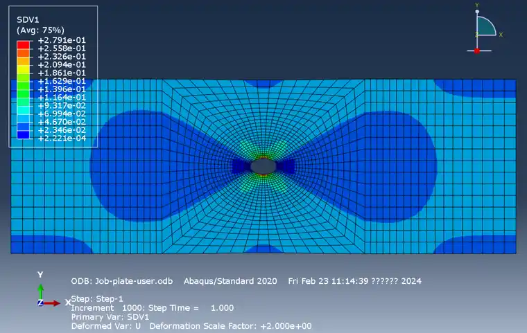
Task: Click the (Avg: 75%) legend subtitle
Action: point(40,30)
